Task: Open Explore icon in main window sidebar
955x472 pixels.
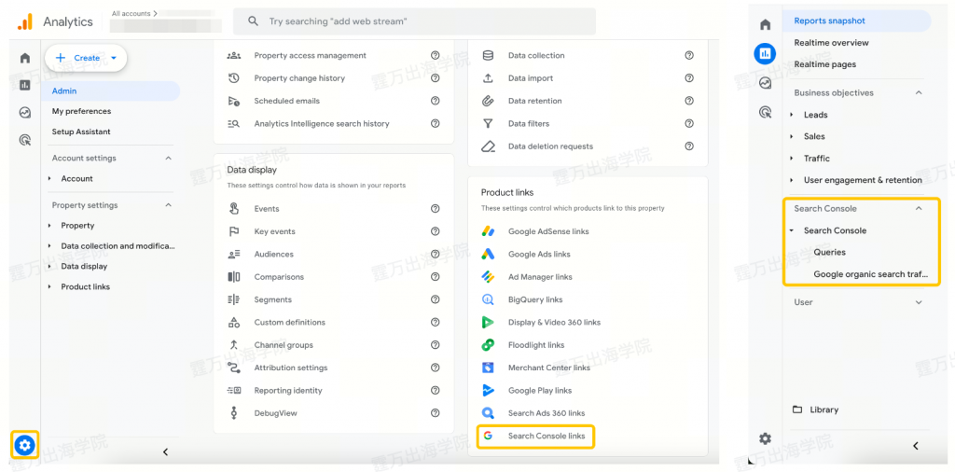Action: 25,113
